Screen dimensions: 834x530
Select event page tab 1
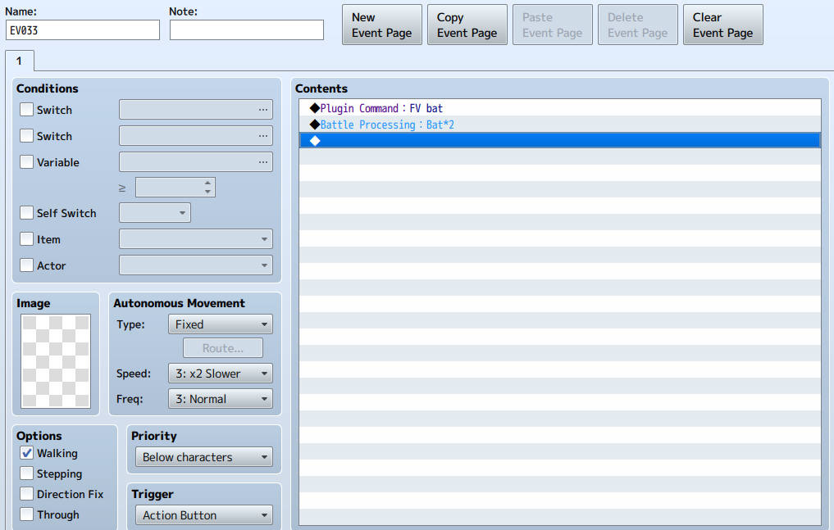pyautogui.click(x=20, y=61)
